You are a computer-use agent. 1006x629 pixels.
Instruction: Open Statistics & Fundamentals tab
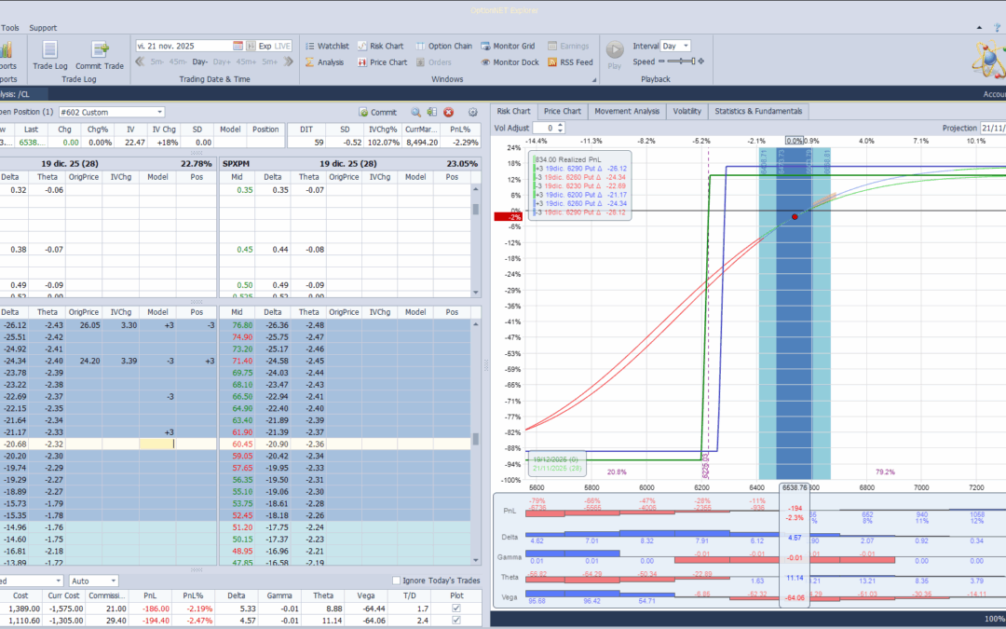[x=758, y=111]
